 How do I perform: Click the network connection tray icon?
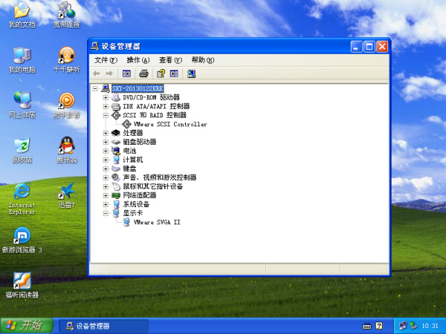pyautogui.click(x=403, y=326)
